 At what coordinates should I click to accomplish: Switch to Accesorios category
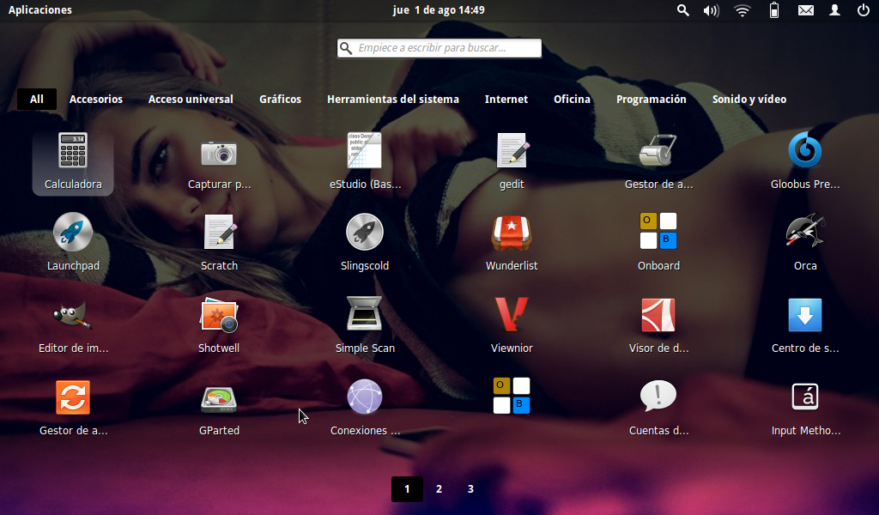pos(96,100)
